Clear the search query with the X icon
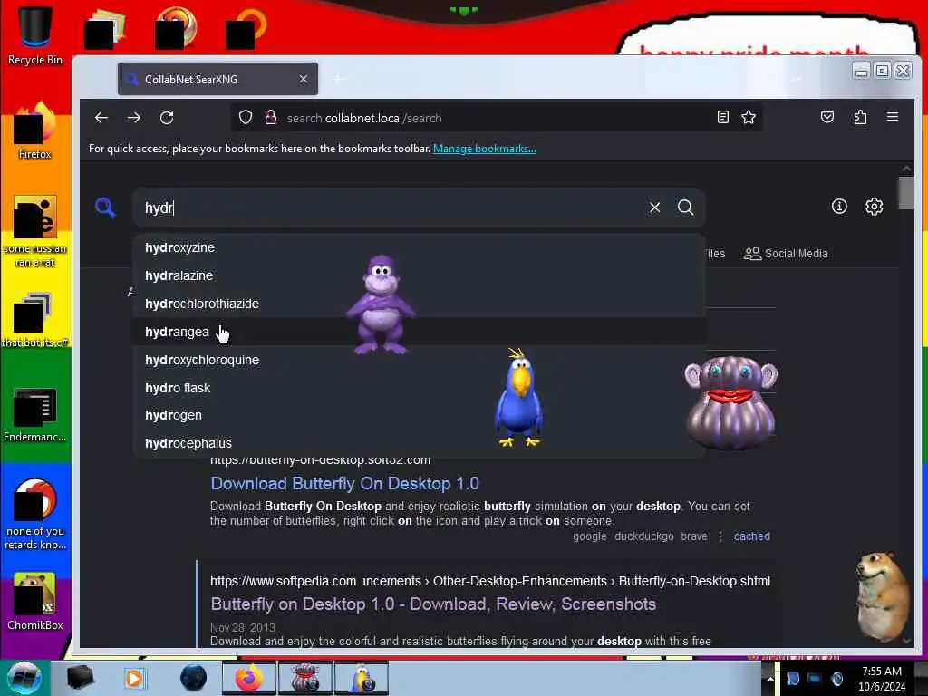The height and width of the screenshot is (696, 928). point(654,208)
